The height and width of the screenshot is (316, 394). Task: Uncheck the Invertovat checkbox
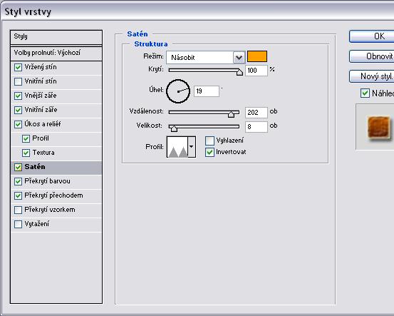[209, 152]
